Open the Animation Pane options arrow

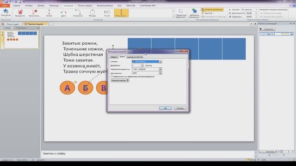pos(291,24)
